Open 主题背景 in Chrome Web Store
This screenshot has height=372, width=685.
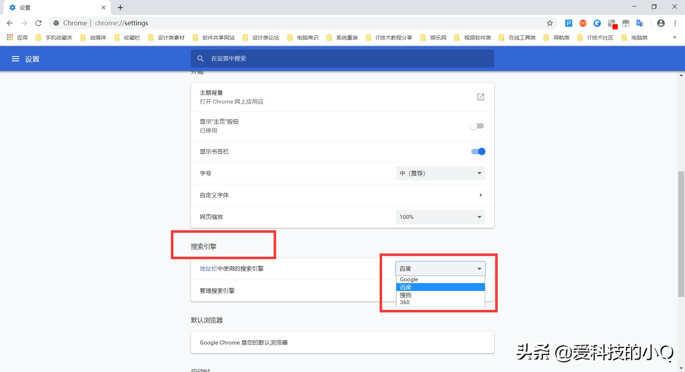click(481, 97)
